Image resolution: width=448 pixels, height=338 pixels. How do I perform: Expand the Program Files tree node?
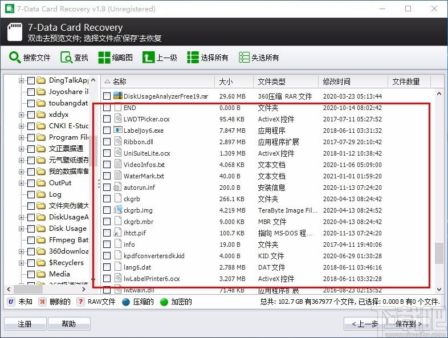pyautogui.click(x=21, y=137)
